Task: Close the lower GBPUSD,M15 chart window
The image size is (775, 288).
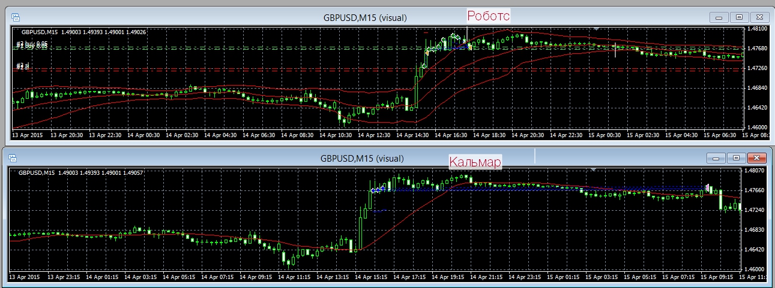Action: tap(757, 158)
